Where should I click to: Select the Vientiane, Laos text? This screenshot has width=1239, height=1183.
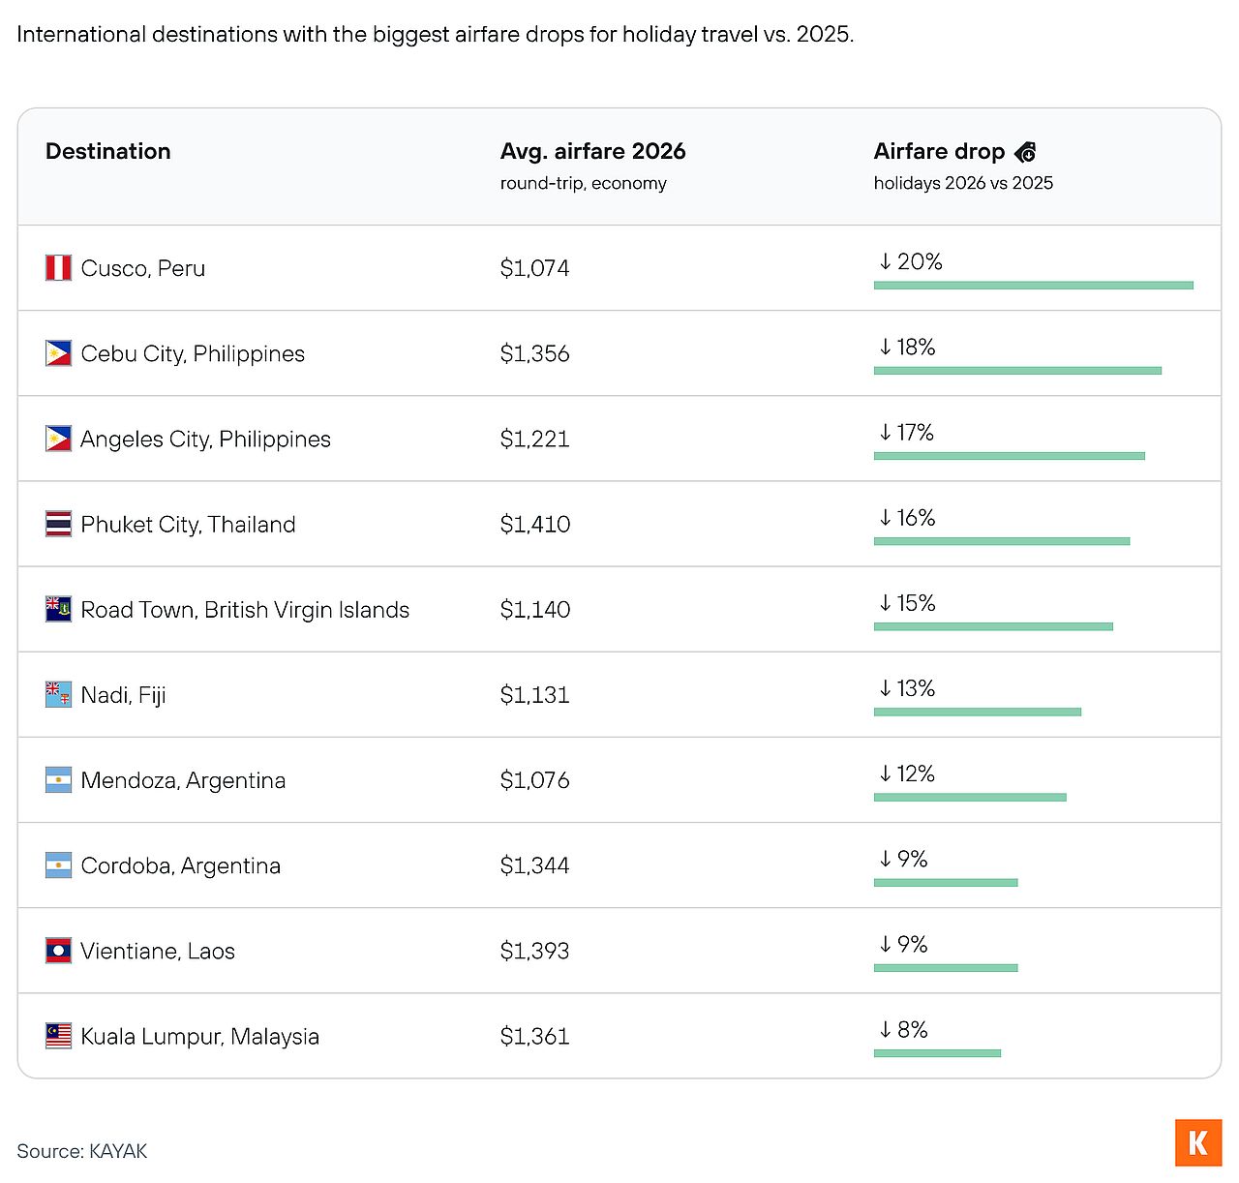click(x=158, y=951)
